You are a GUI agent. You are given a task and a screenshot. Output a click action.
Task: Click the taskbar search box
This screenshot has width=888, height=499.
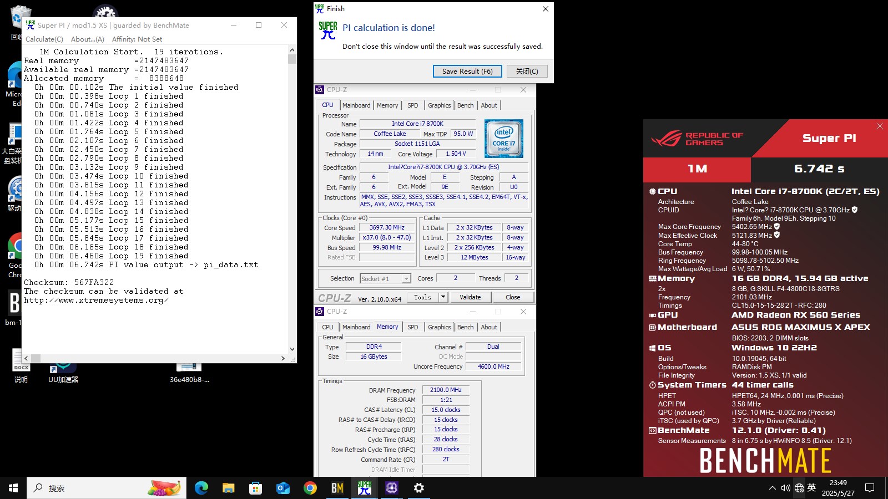click(x=107, y=488)
